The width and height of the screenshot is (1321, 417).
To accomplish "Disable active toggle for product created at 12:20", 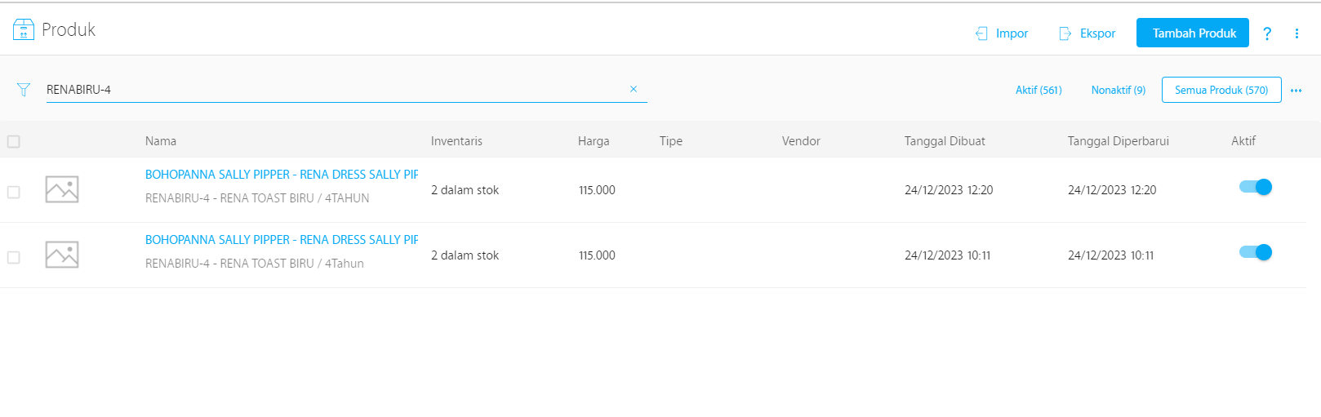I will (1256, 187).
